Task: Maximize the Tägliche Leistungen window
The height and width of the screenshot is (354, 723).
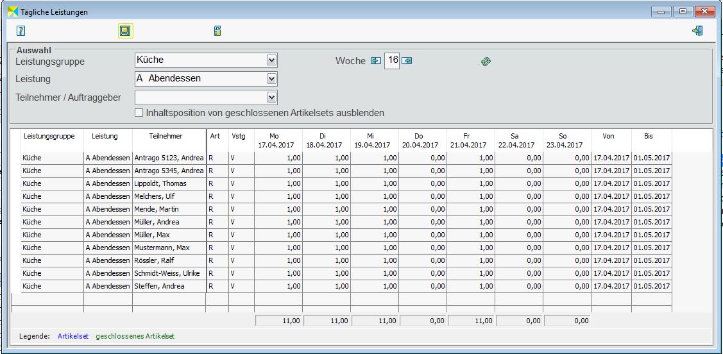Action: point(683,12)
